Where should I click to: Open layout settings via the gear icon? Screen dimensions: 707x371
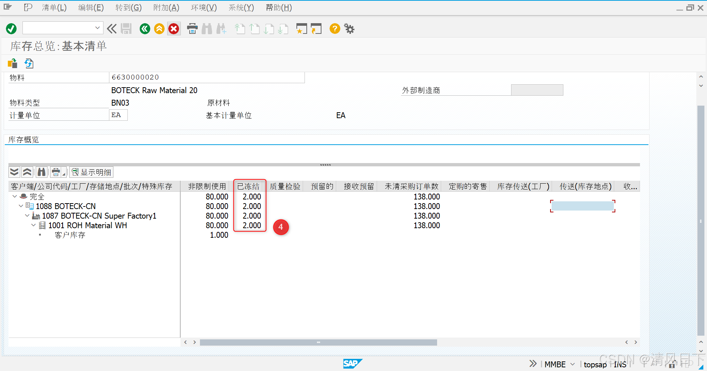pos(349,29)
